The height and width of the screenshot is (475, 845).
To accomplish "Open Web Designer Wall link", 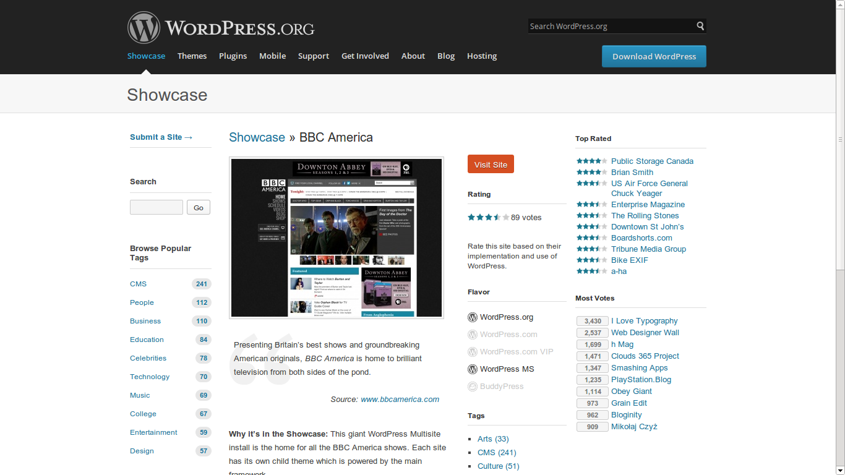I will coord(645,332).
